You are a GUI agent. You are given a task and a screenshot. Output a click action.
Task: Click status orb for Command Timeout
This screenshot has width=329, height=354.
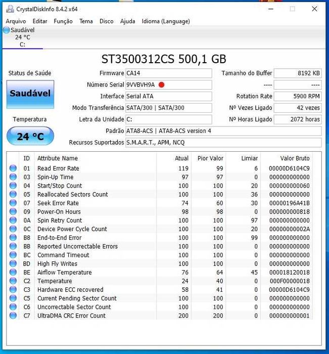pyautogui.click(x=13, y=255)
